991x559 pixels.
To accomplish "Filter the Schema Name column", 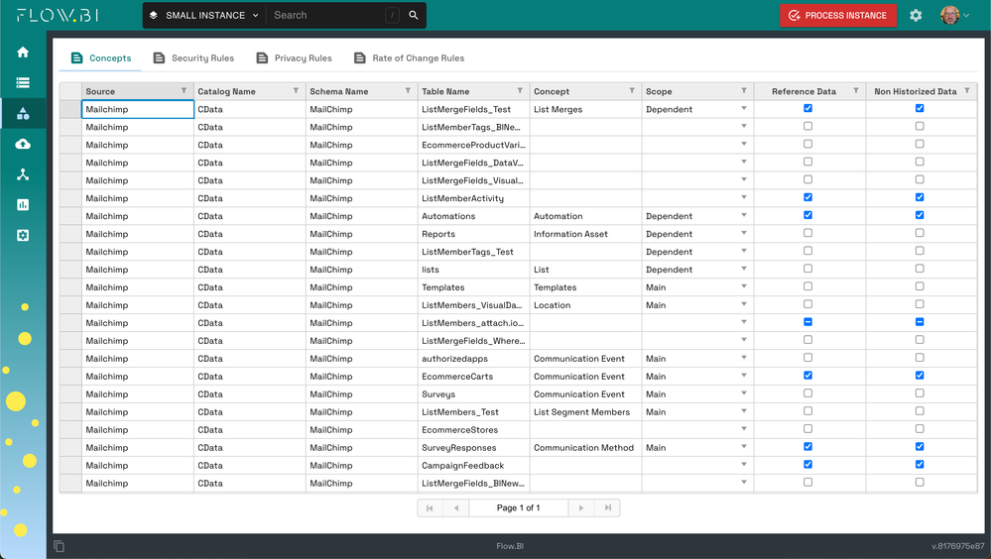I will (408, 91).
